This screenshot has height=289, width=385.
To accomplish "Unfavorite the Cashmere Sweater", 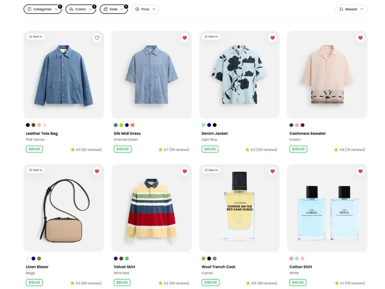I will (x=359, y=37).
